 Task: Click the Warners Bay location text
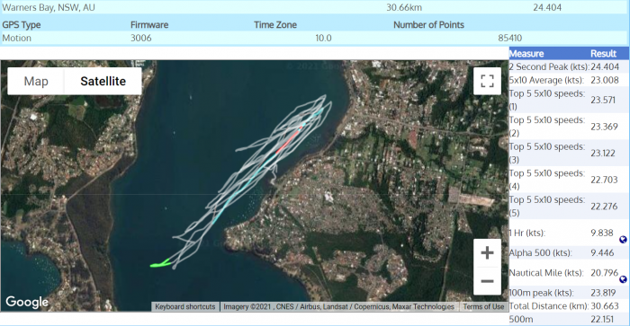tap(49, 7)
